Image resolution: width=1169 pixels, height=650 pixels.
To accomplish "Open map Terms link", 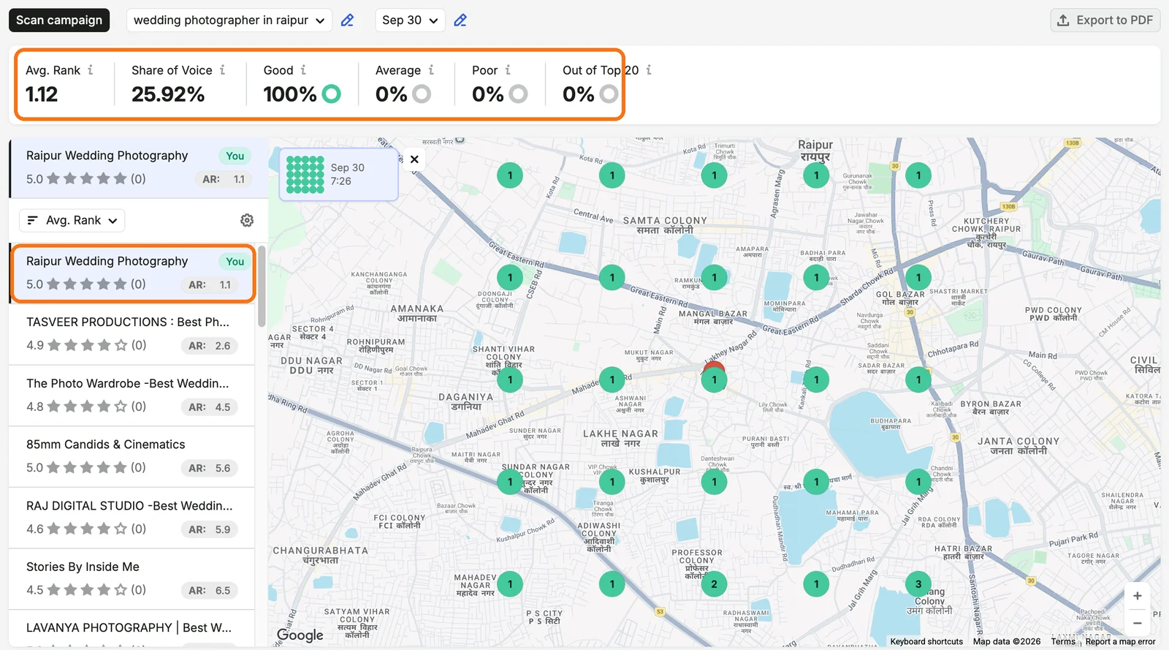I will click(1063, 642).
